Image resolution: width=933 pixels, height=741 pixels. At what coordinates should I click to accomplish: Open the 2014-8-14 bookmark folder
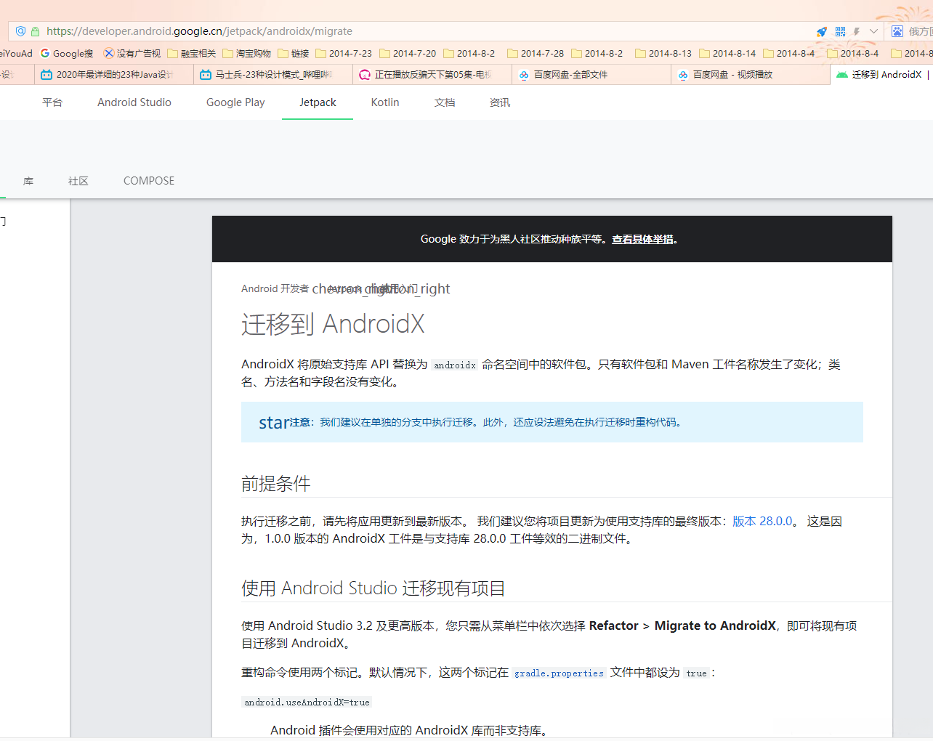pyautogui.click(x=727, y=53)
